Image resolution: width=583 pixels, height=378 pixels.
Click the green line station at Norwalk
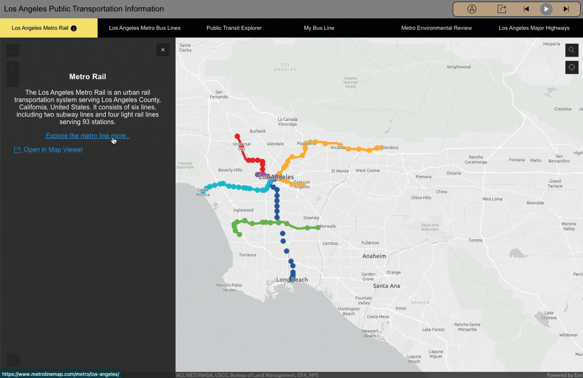pyautogui.click(x=318, y=227)
